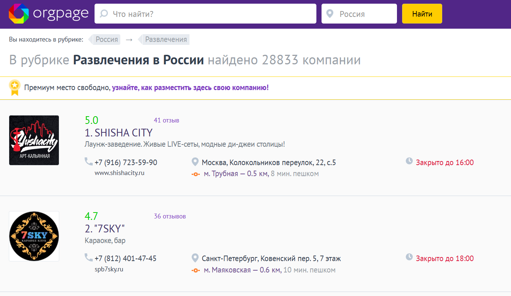Focus the 'Что найти?' search field
The image size is (511, 296).
205,14
